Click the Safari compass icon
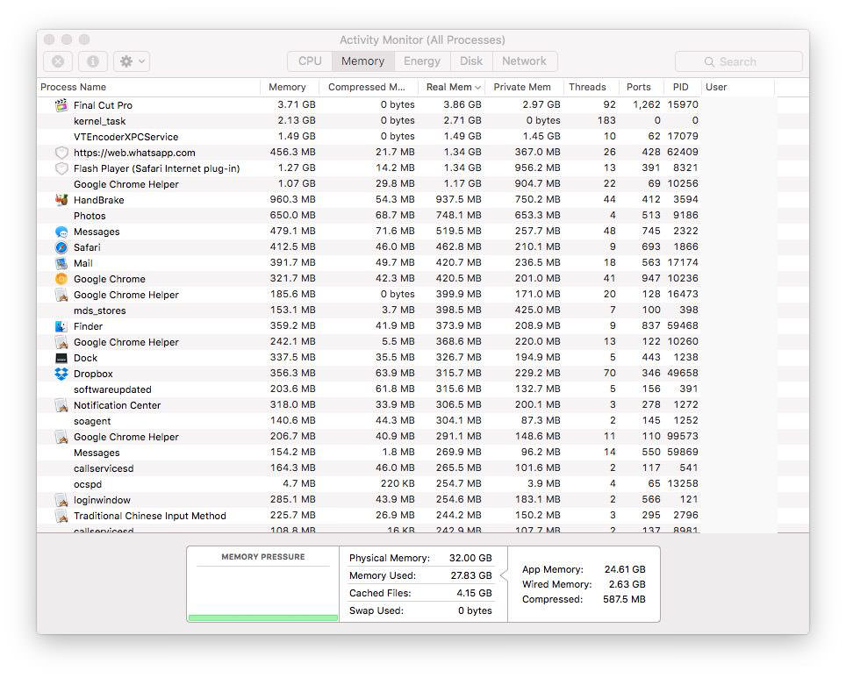This screenshot has width=846, height=678. tap(61, 247)
